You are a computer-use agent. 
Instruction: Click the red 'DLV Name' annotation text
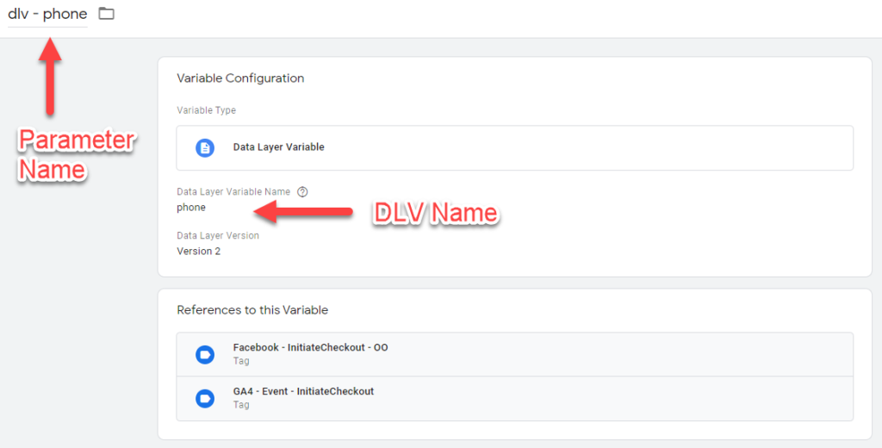(x=435, y=213)
